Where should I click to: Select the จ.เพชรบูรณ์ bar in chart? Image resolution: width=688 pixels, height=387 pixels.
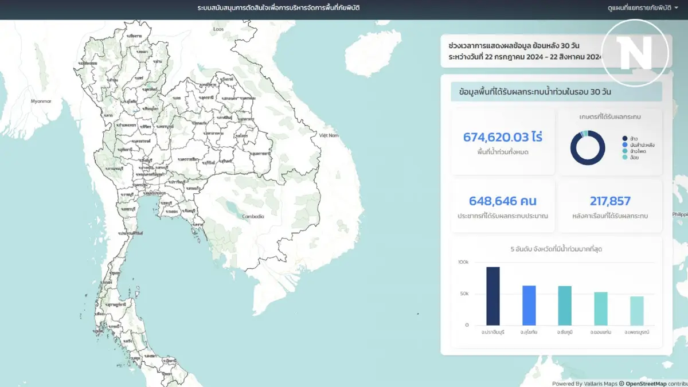pos(637,311)
